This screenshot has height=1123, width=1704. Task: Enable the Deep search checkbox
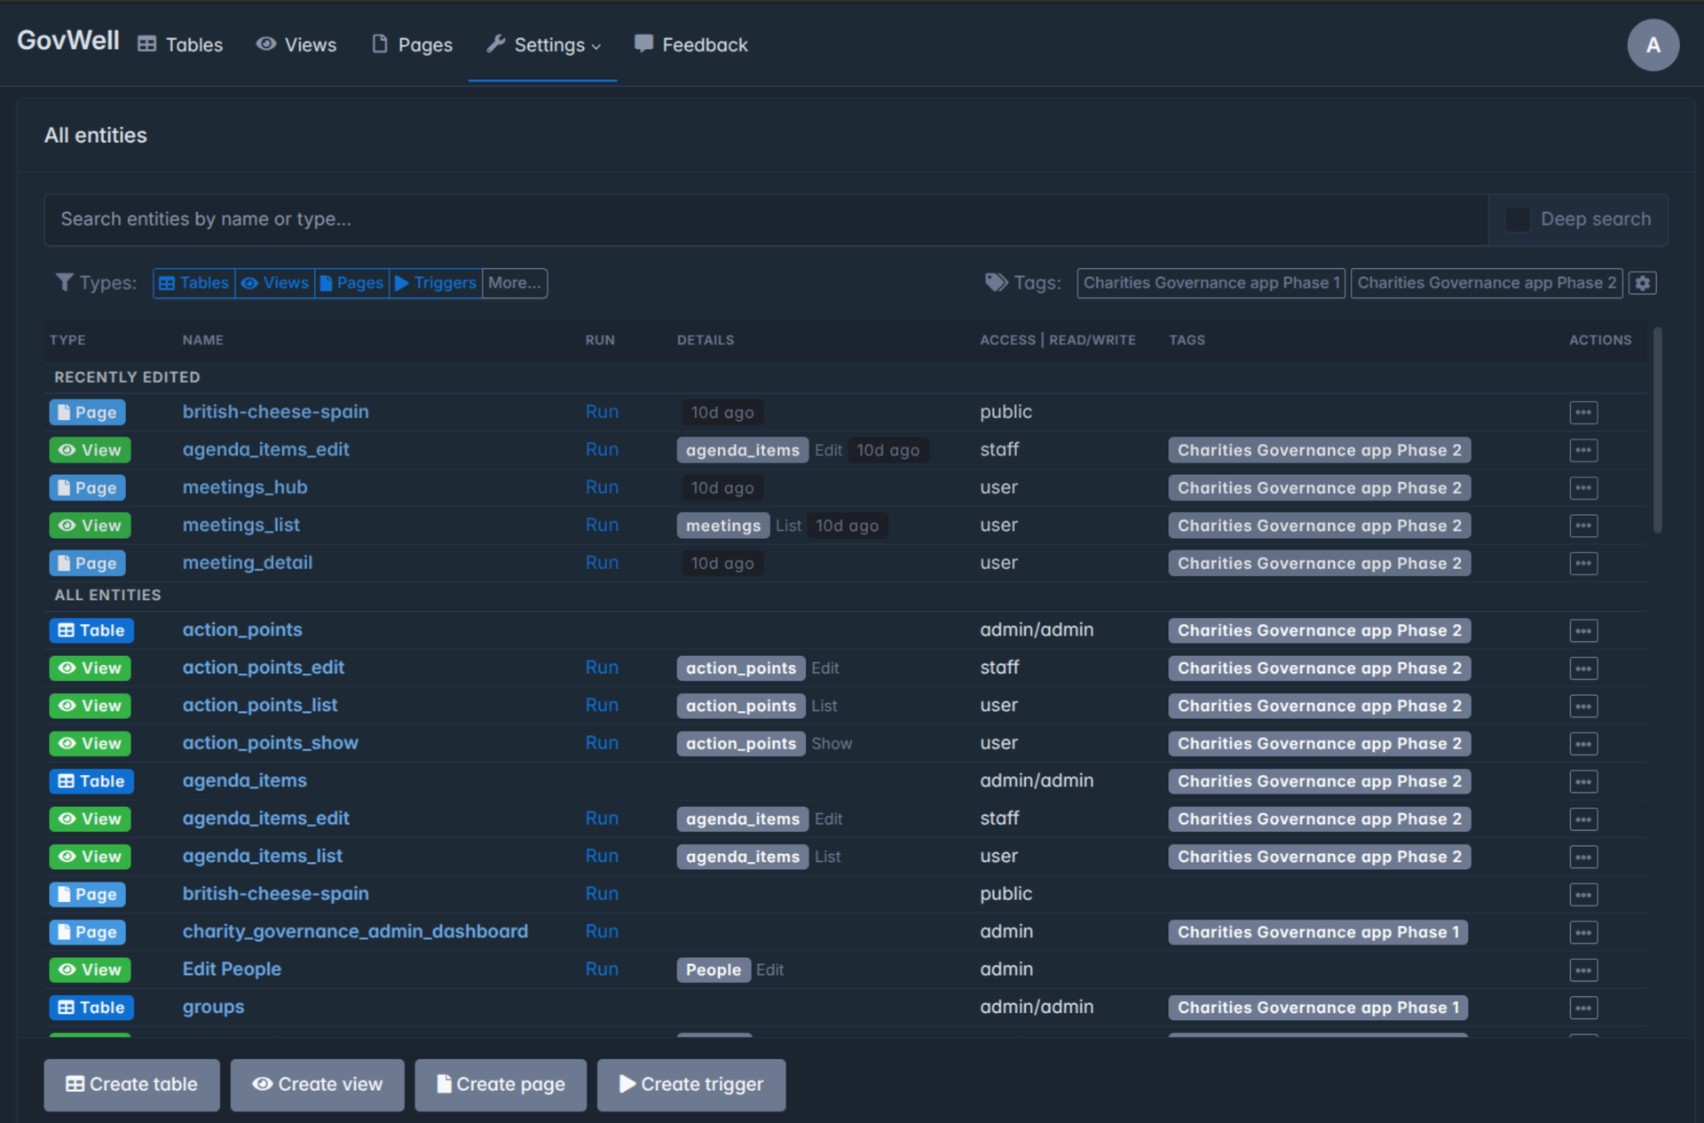tap(1518, 219)
